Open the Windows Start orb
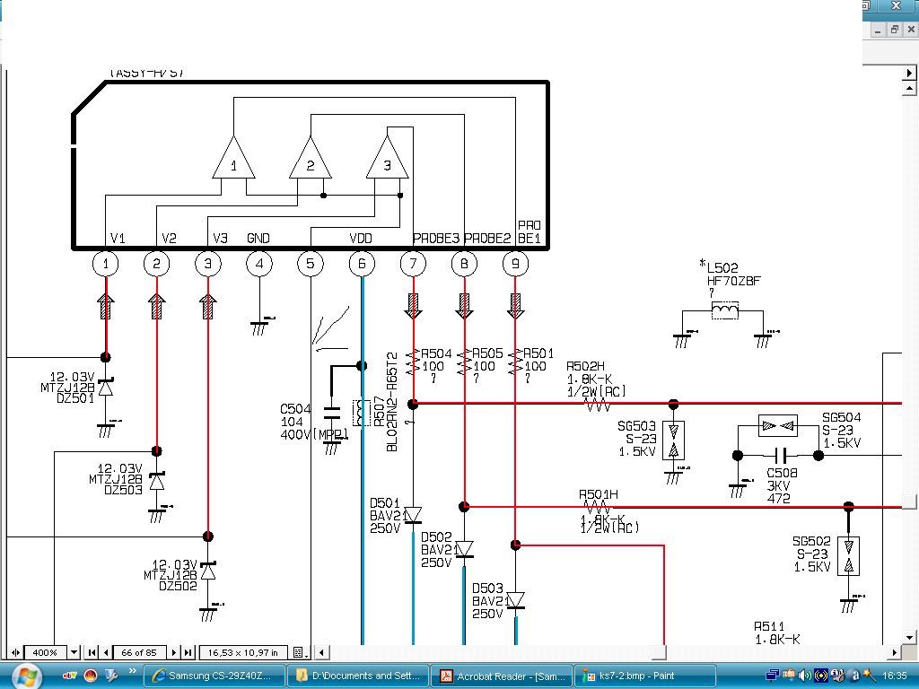Viewport: 919px width, 689px height. coord(24,675)
